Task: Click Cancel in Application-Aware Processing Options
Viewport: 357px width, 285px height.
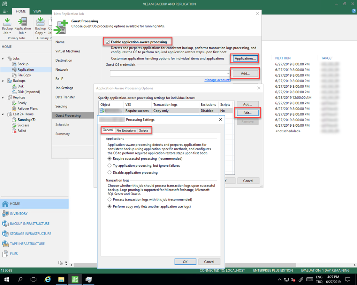Action: click(248, 181)
